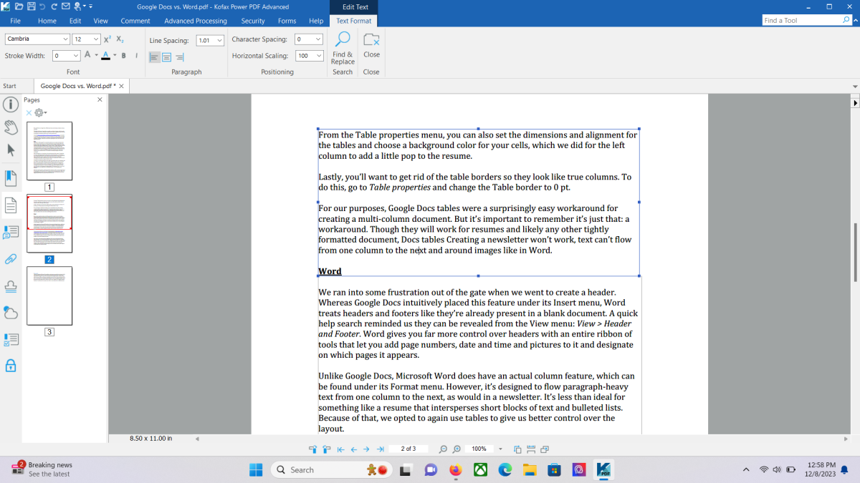Redo action in quick access toolbar

click(x=53, y=6)
